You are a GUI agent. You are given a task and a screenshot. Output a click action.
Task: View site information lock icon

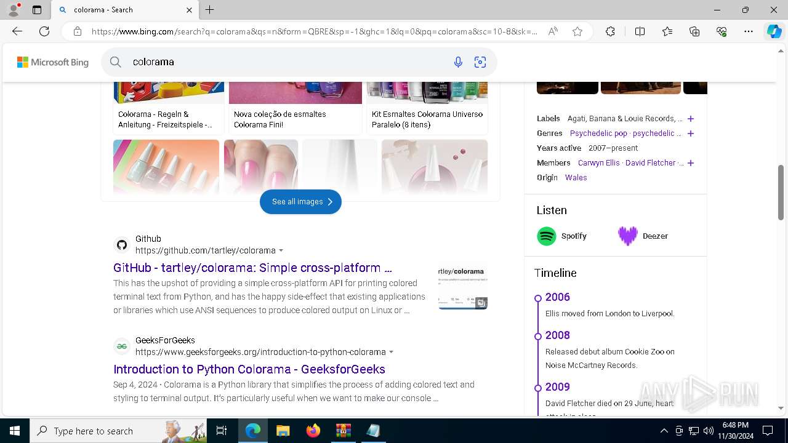77,31
